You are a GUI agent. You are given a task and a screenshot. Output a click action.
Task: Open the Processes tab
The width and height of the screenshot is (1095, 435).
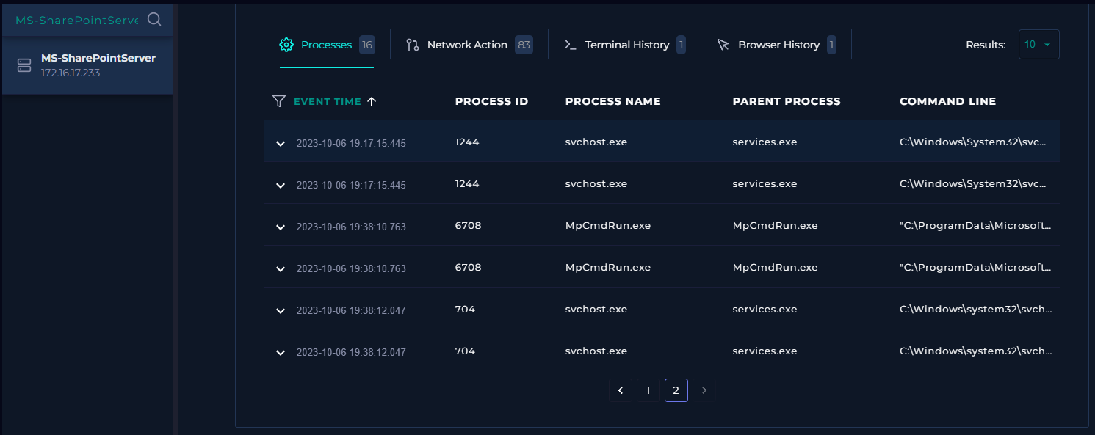[x=327, y=45]
